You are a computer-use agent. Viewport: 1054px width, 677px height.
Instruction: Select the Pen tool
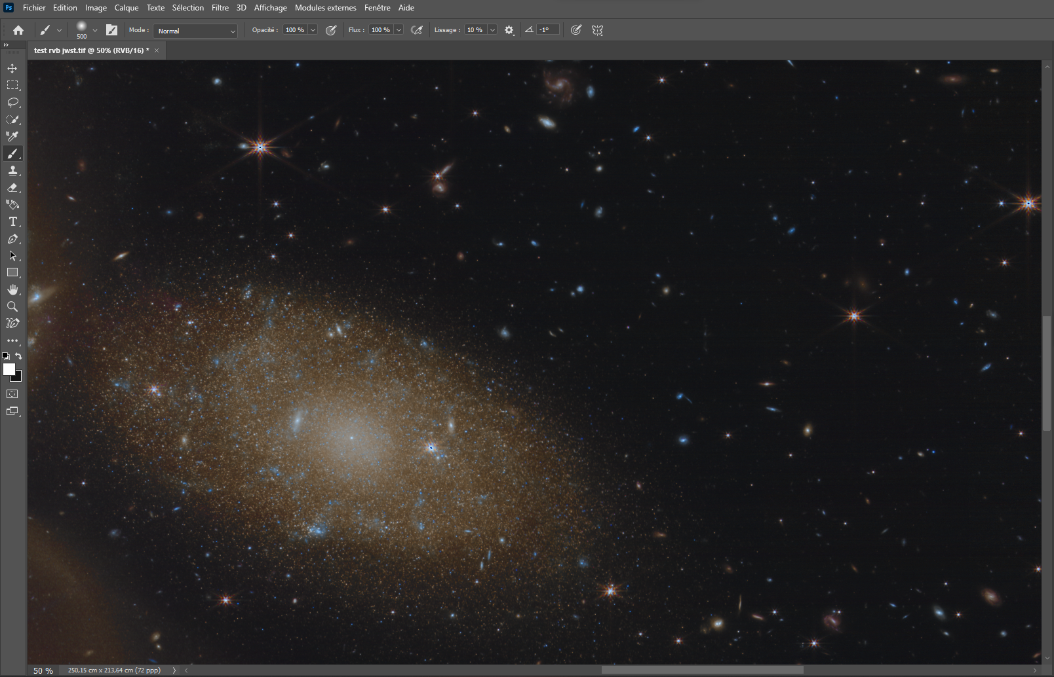pos(12,238)
